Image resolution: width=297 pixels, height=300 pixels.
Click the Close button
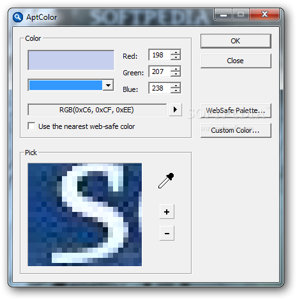pyautogui.click(x=236, y=61)
